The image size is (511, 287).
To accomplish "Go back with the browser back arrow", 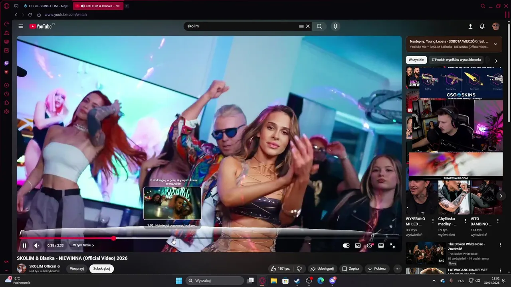I will [x=16, y=15].
